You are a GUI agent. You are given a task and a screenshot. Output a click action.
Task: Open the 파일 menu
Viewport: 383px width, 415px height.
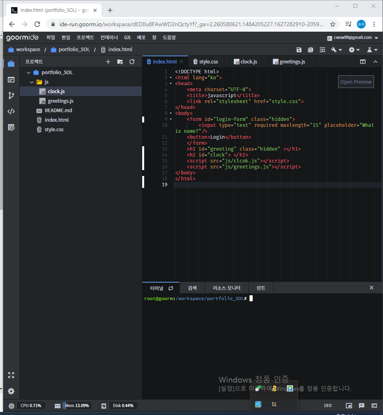coord(51,37)
